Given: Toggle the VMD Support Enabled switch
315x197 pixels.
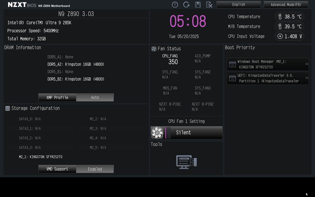Looking at the screenshot, I should click(x=95, y=169).
